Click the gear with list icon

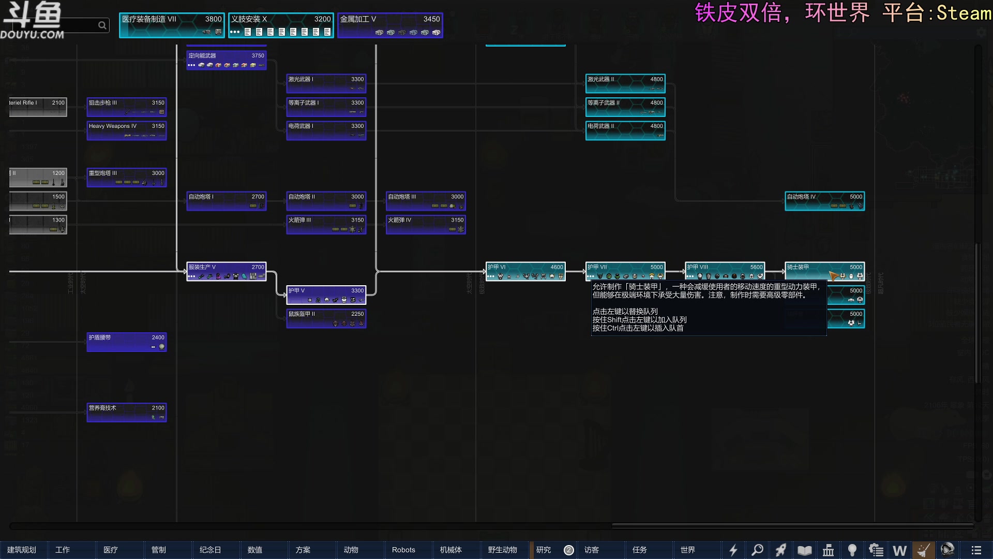[x=876, y=550]
